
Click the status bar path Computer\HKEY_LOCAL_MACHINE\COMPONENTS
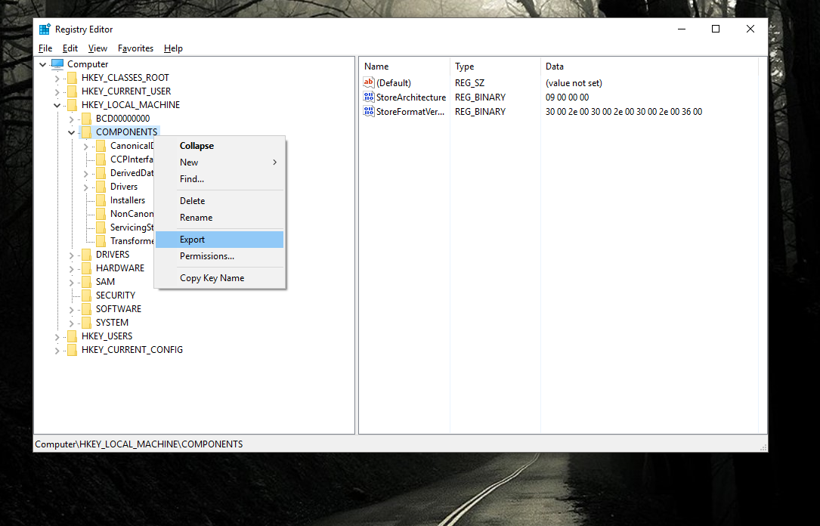(139, 444)
